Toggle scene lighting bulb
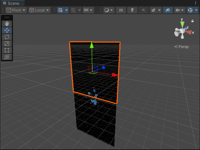 132,10
